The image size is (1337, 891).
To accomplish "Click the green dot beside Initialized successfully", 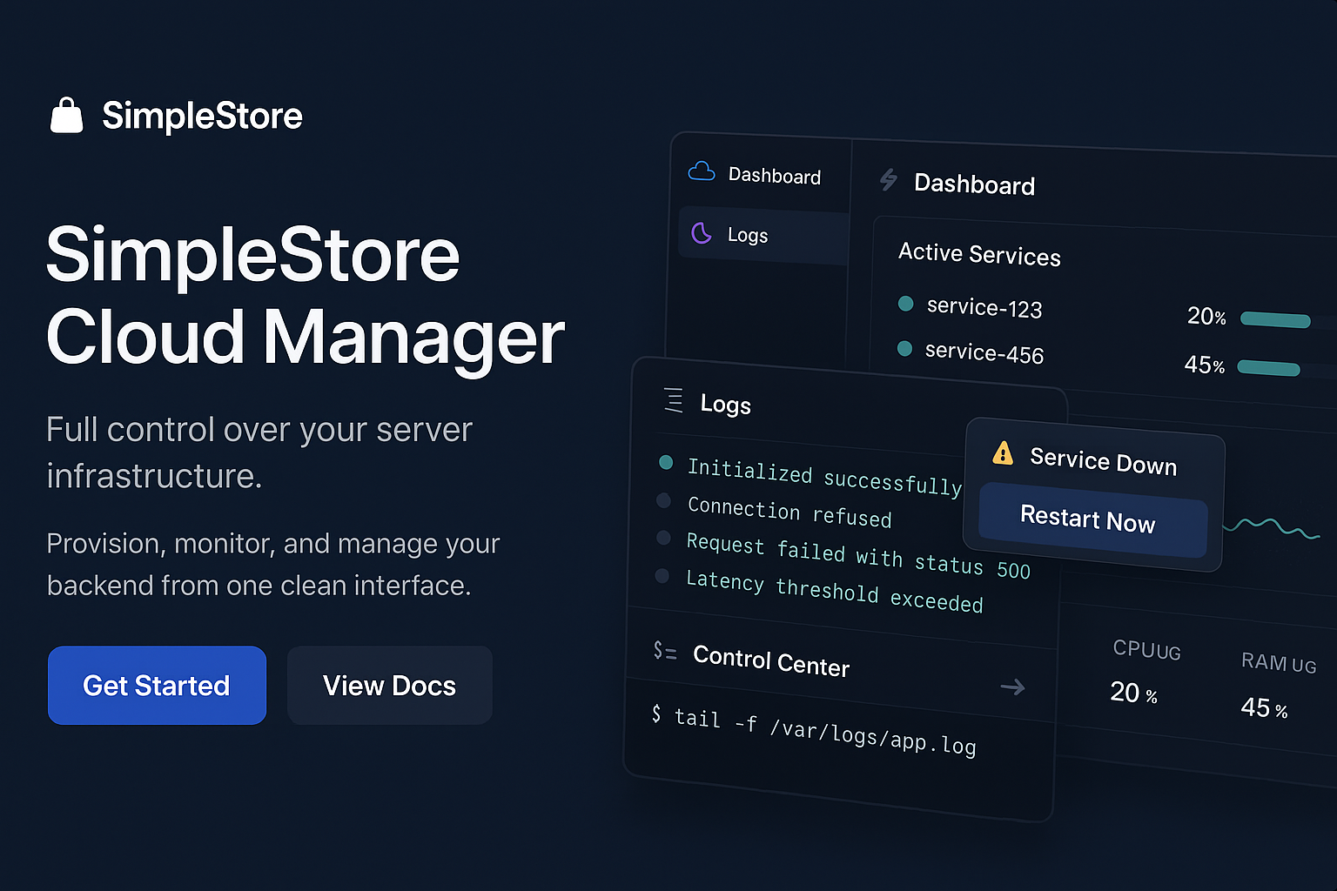I will tap(666, 462).
